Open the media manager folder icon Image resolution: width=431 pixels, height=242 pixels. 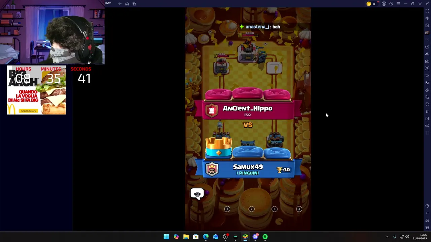(427, 83)
